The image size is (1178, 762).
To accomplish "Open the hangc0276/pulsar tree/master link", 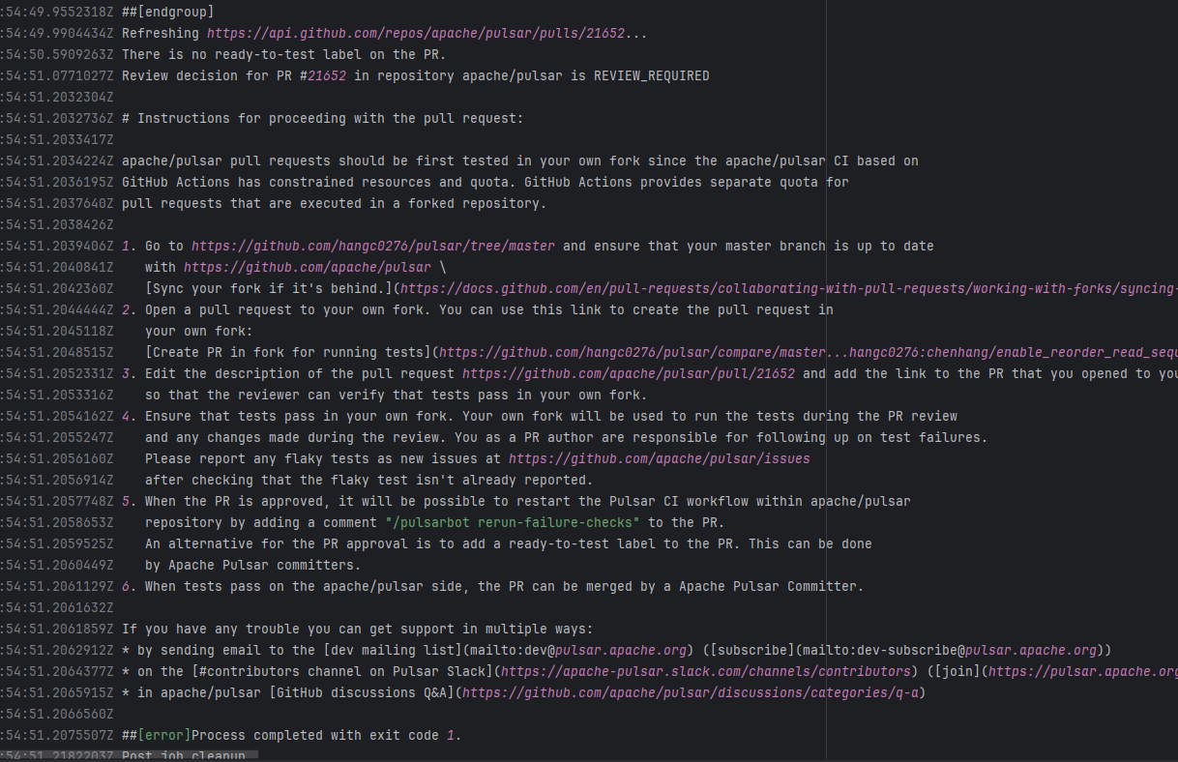I will point(372,246).
